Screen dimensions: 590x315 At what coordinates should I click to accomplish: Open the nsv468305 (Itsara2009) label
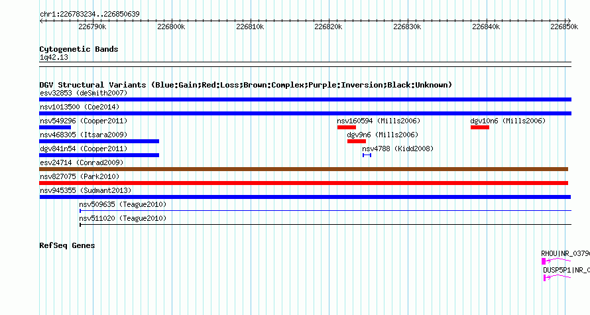[84, 135]
